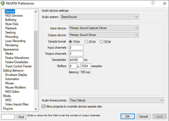Click the REAPER logo icon
The height and width of the screenshot is (121, 169).
tap(3, 3)
